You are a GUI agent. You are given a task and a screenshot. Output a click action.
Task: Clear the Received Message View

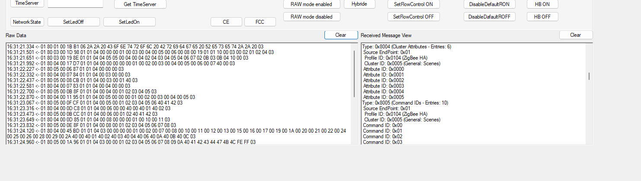(x=576, y=35)
